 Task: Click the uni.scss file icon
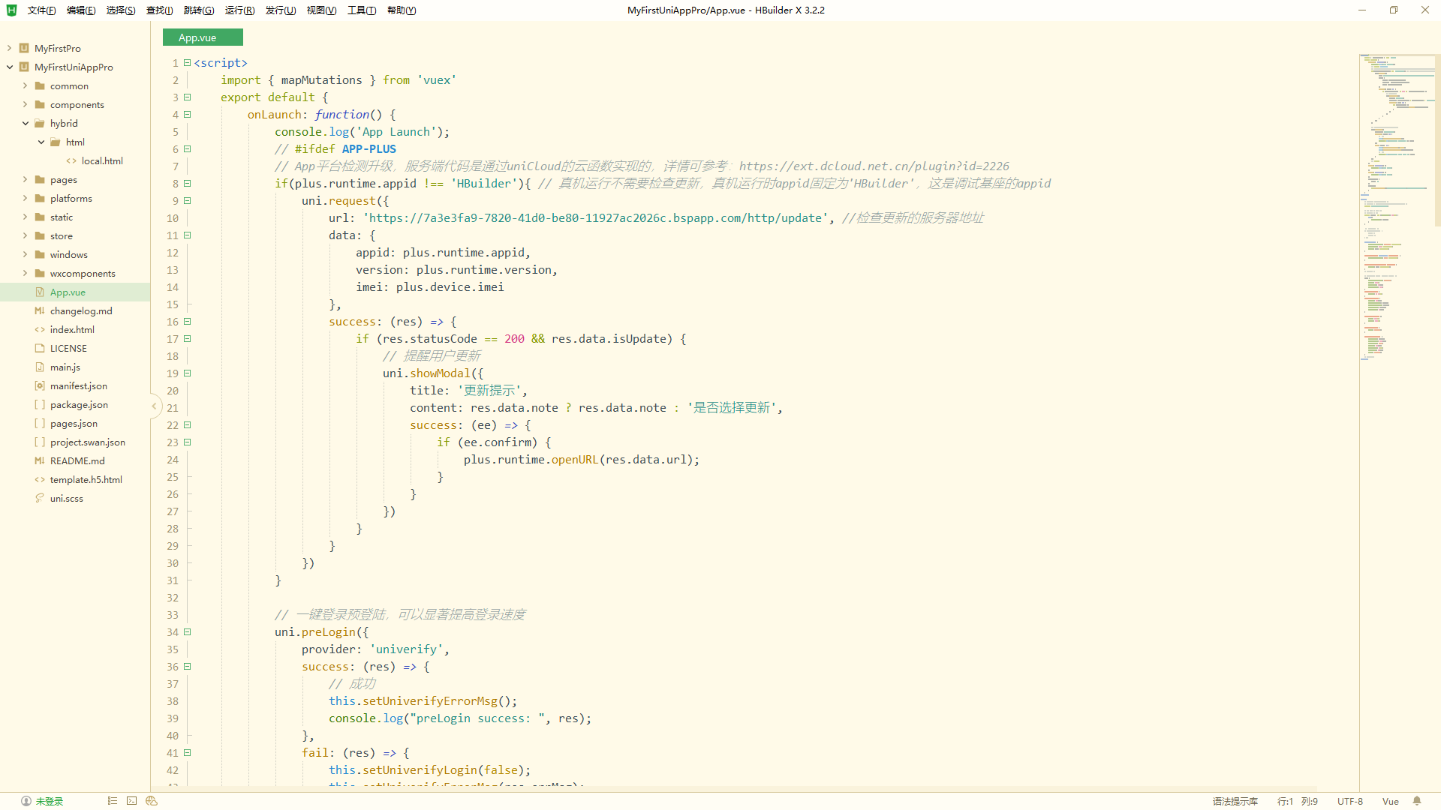[40, 498]
